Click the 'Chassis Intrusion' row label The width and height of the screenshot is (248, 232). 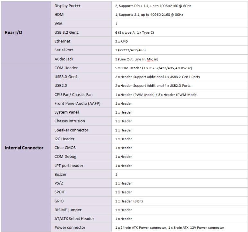70,121
